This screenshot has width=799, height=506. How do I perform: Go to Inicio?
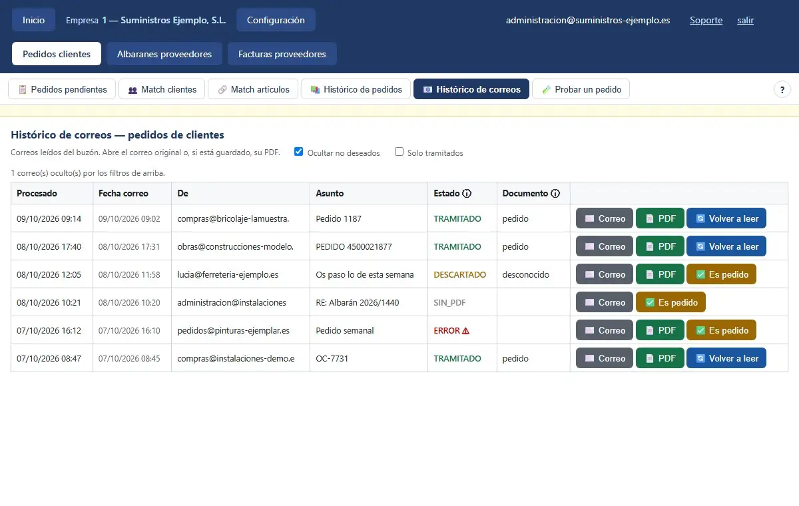(33, 20)
